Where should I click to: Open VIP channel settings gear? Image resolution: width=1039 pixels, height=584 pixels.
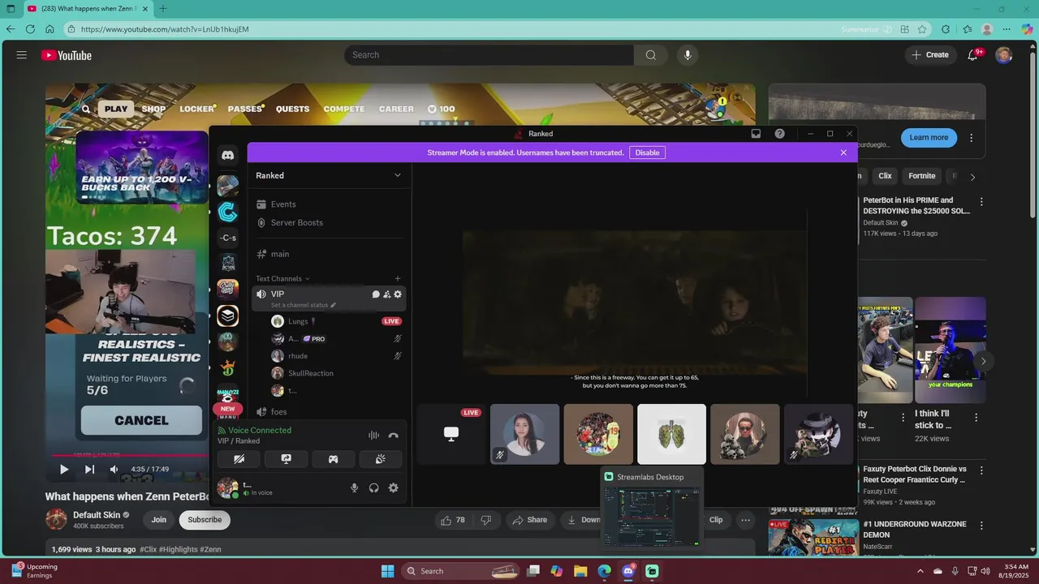[398, 294]
